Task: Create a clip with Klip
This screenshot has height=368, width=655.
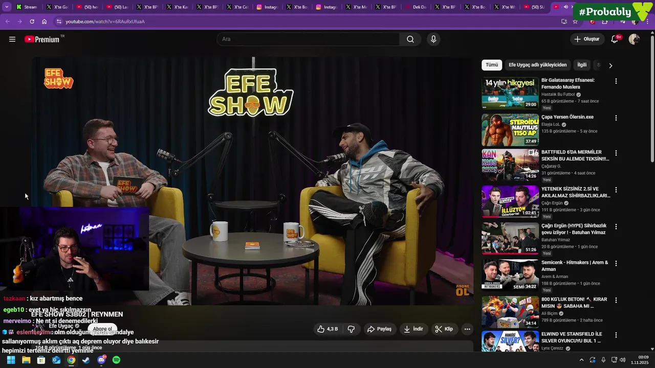Action: [444, 329]
